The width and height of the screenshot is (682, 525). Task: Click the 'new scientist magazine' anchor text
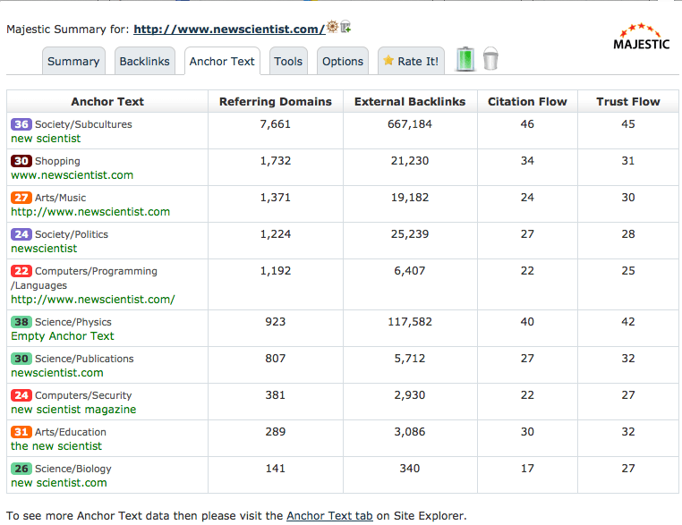pyautogui.click(x=73, y=410)
